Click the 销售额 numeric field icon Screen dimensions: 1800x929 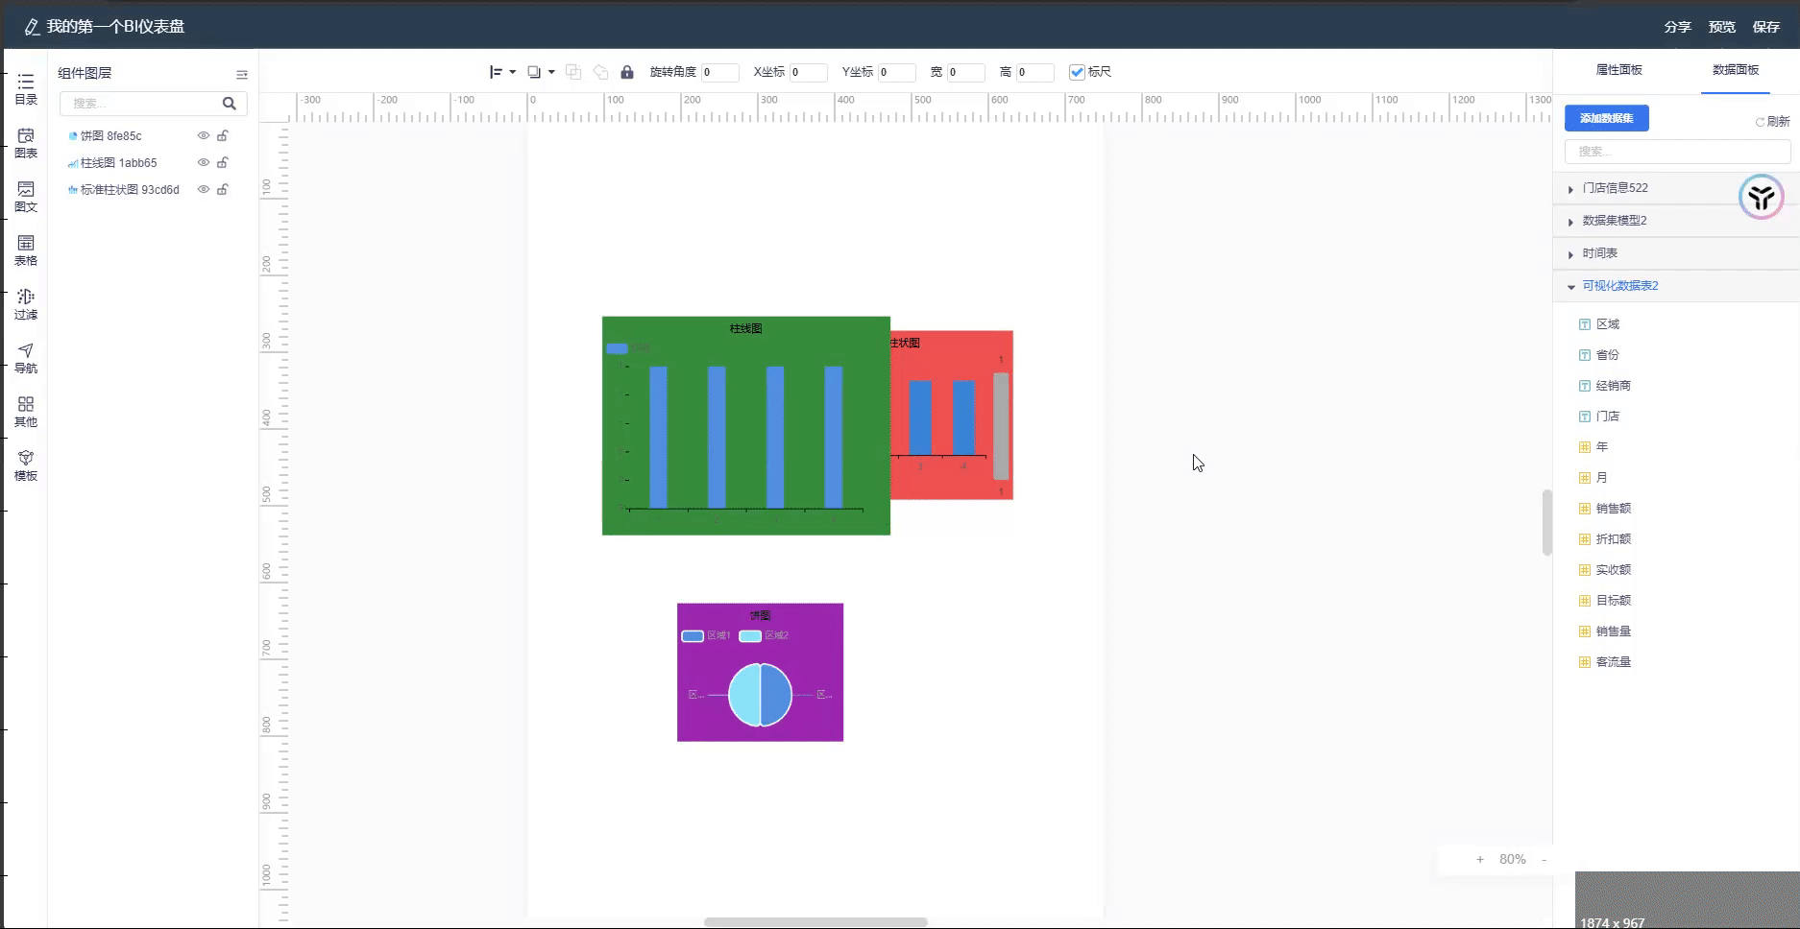1585,509
